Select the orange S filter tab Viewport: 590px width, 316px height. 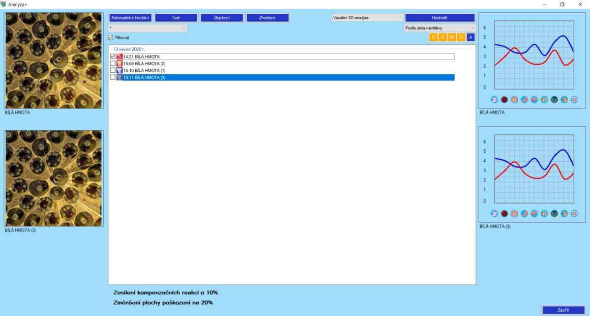(x=433, y=37)
